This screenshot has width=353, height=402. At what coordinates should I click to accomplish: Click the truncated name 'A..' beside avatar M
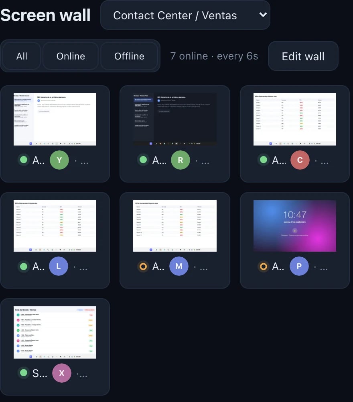click(158, 267)
